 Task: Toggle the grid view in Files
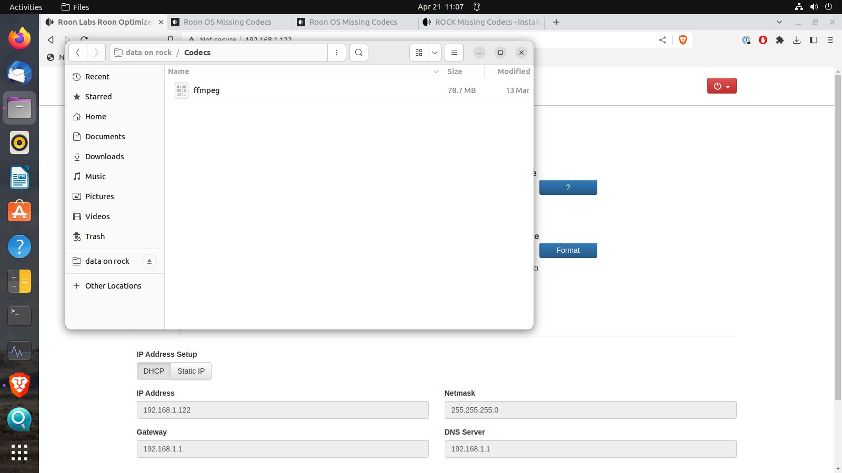click(x=419, y=53)
